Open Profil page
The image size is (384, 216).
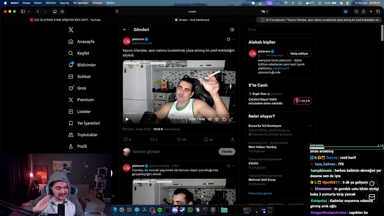click(x=78, y=146)
